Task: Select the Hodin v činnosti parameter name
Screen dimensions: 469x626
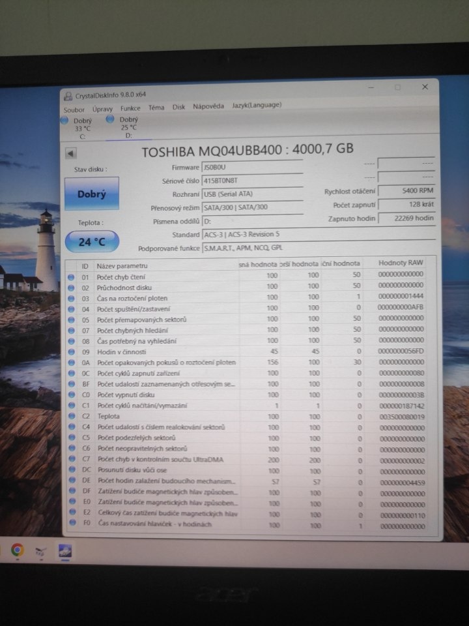Action: (x=122, y=351)
